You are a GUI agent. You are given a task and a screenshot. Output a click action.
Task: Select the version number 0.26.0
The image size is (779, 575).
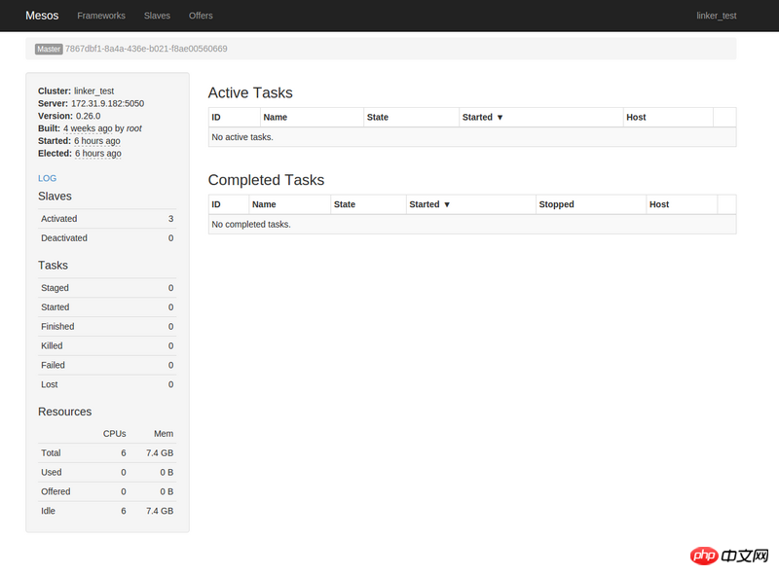[88, 116]
